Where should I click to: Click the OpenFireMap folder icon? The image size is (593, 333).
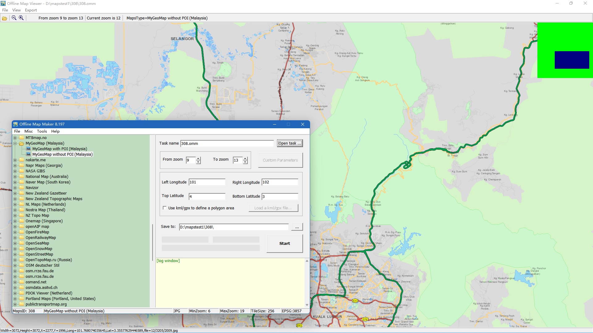click(x=22, y=232)
